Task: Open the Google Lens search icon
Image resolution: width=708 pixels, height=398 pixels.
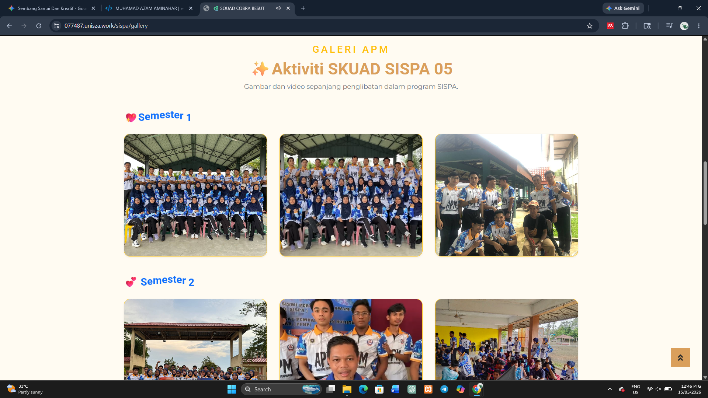Action: [x=647, y=26]
